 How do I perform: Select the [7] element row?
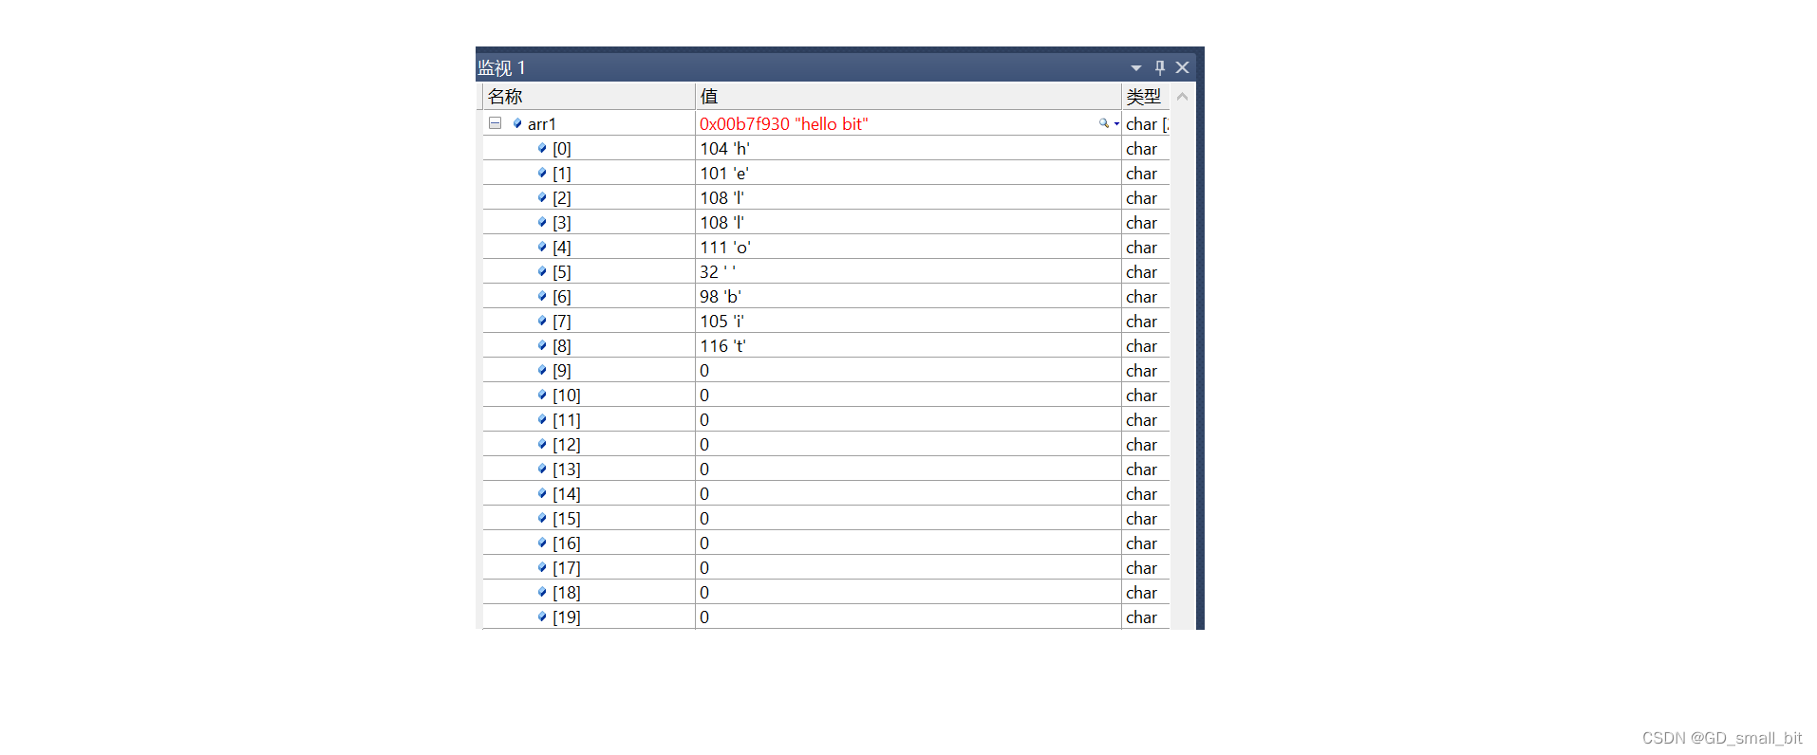(826, 321)
